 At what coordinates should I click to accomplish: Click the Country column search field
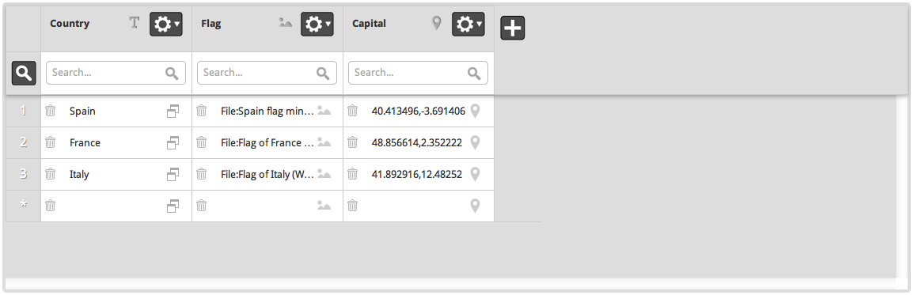(x=116, y=73)
